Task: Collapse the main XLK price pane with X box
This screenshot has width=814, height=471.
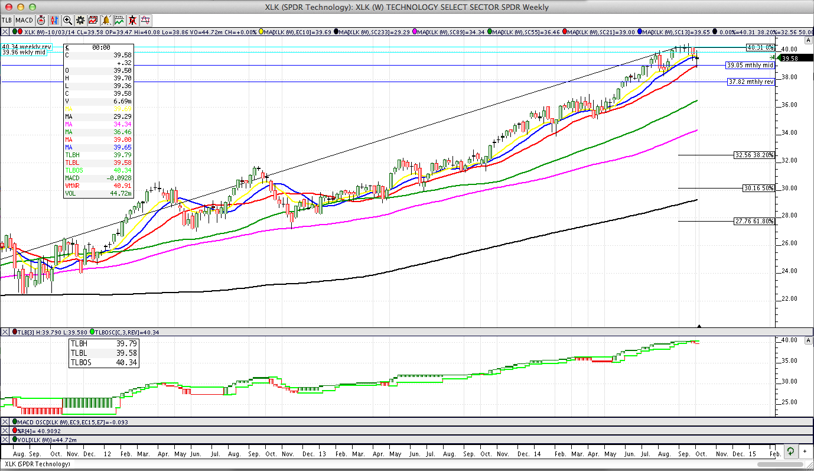Action: pyautogui.click(x=5, y=32)
